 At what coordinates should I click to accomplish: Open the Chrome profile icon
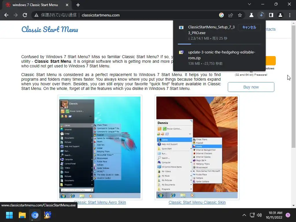click(x=280, y=15)
